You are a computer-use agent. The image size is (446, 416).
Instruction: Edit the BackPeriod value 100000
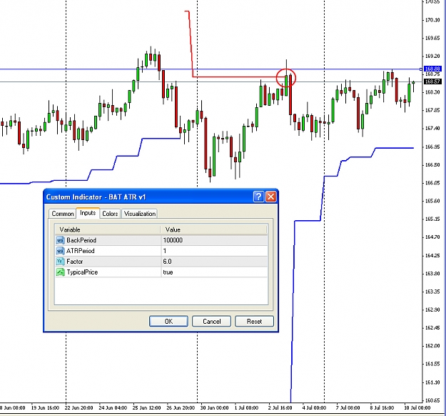(215, 240)
